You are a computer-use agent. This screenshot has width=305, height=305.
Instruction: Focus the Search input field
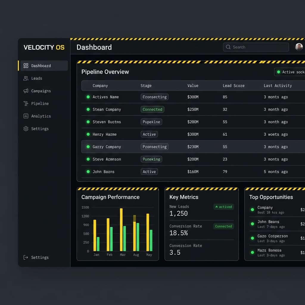[x=256, y=47]
